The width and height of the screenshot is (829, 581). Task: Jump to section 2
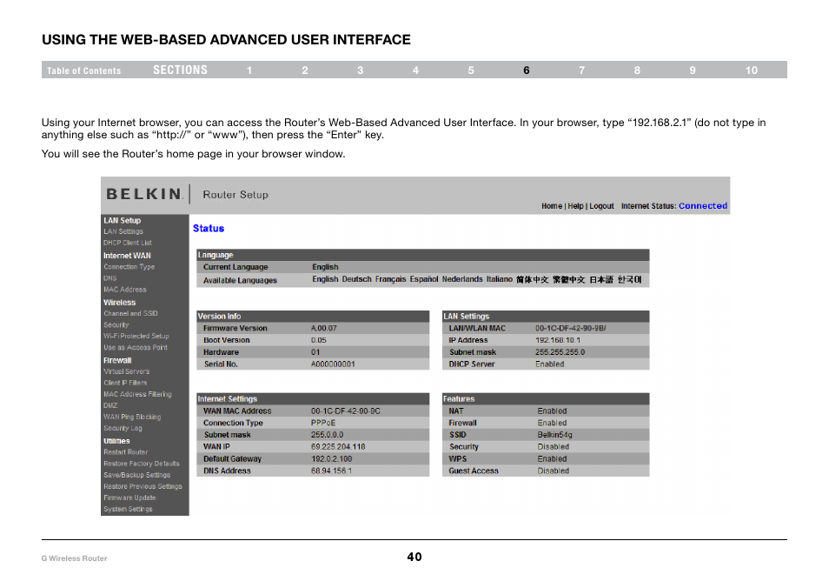(305, 70)
